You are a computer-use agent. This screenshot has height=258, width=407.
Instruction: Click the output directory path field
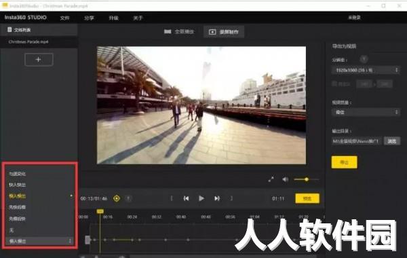(x=356, y=141)
